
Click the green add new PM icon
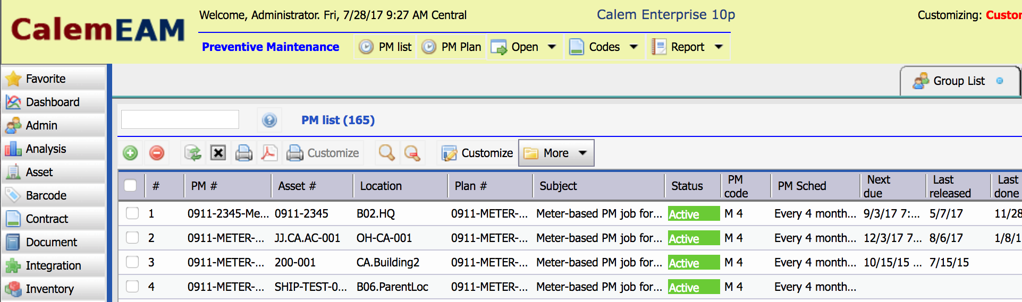point(130,153)
